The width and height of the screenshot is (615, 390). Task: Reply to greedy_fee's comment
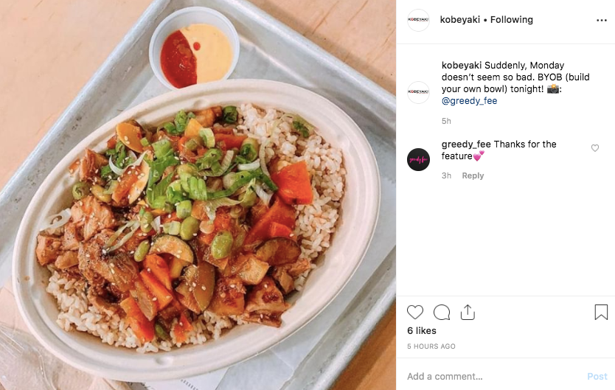[473, 175]
